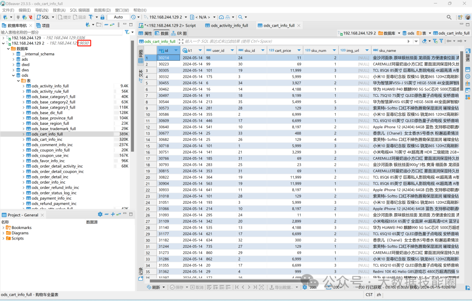Click the apply filter play arrow
The width and height of the screenshot is (472, 301).
409,41
